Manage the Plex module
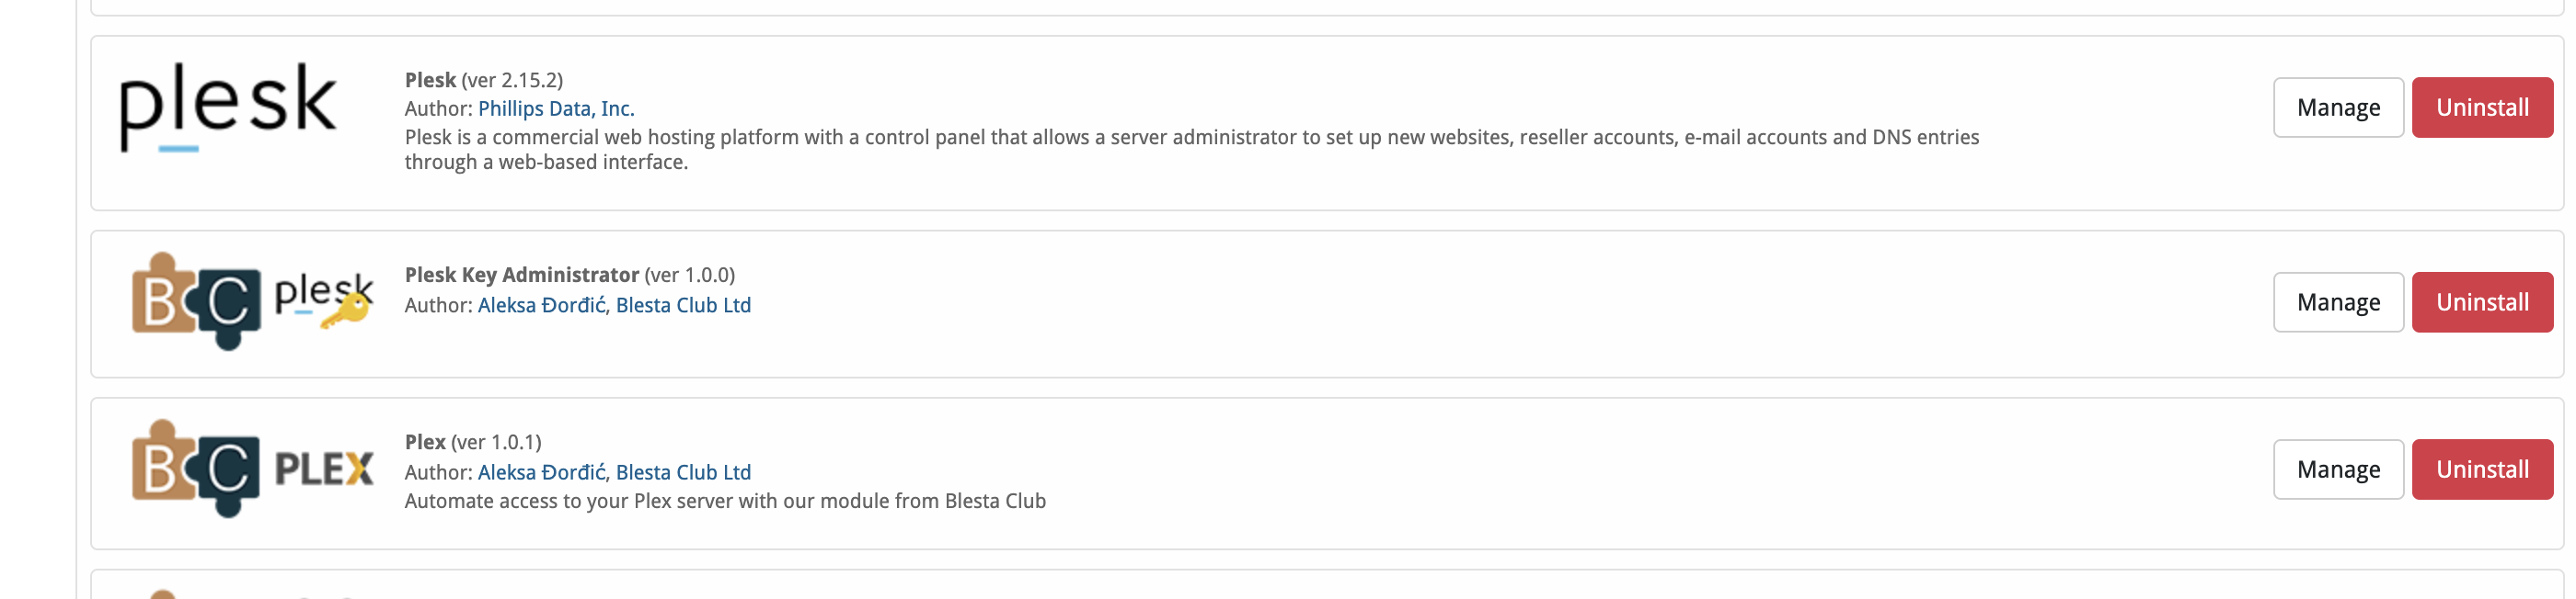The height and width of the screenshot is (599, 2576). [x=2337, y=469]
